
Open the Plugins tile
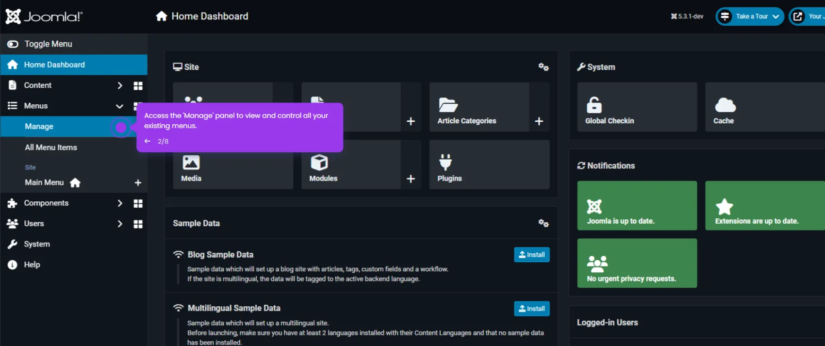[x=490, y=165]
